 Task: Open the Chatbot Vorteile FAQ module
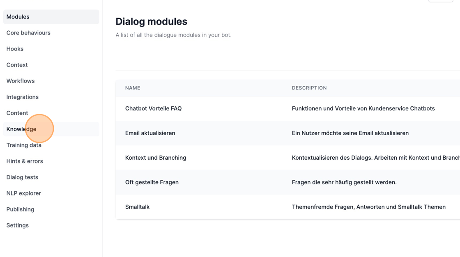tap(287, 108)
